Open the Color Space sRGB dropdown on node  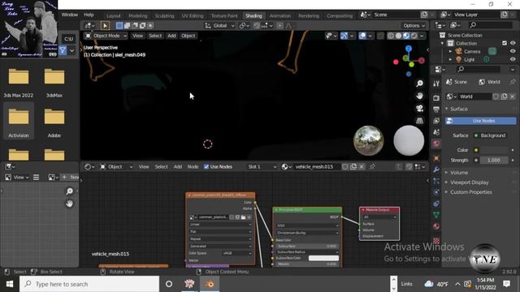[237, 253]
